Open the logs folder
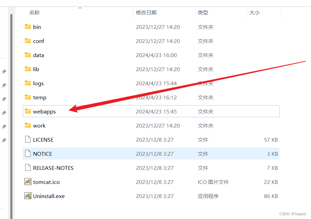 (x=38, y=83)
